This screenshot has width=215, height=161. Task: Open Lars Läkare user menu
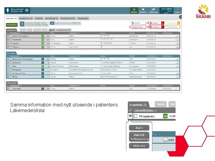(x=166, y=10)
